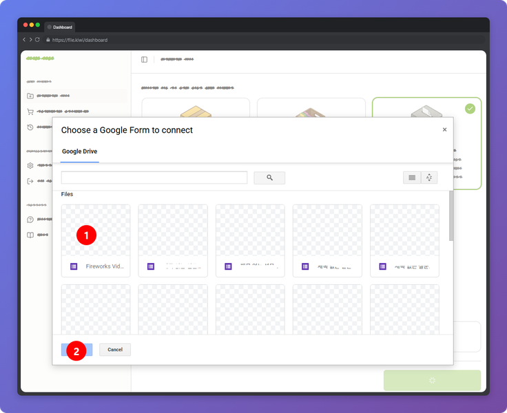Click the green macOS maximize dot
This screenshot has height=413, width=507.
37,25
